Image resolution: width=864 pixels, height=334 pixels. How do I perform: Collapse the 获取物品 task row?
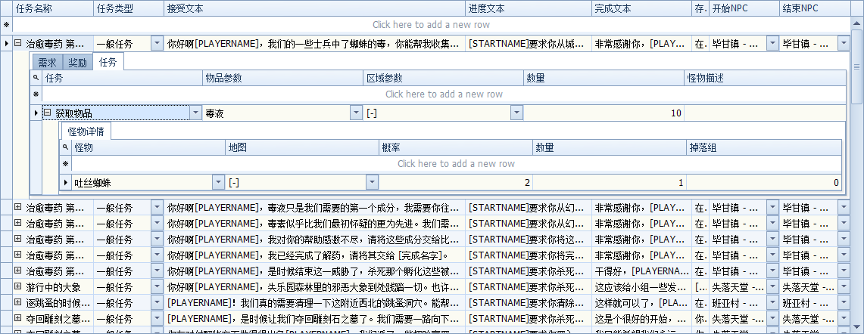[47, 113]
